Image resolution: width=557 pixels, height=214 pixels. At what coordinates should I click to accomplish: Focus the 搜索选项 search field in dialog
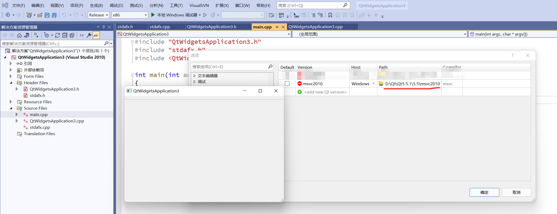click(x=230, y=67)
